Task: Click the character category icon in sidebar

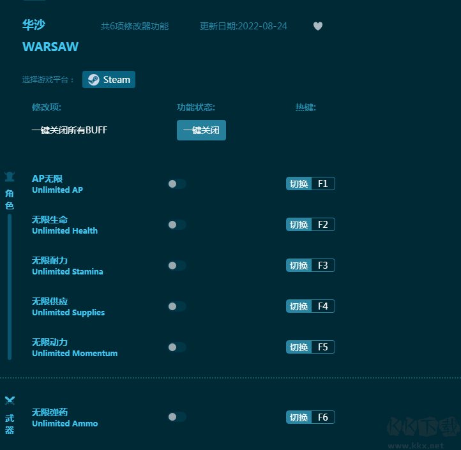Action: [x=10, y=177]
